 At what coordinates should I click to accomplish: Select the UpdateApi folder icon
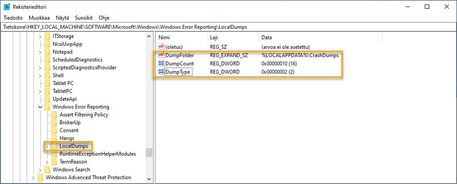coord(47,99)
